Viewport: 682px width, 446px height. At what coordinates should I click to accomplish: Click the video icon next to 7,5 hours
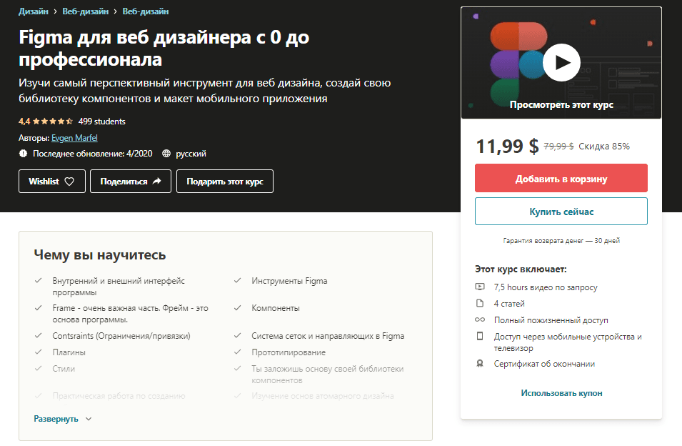tap(480, 287)
